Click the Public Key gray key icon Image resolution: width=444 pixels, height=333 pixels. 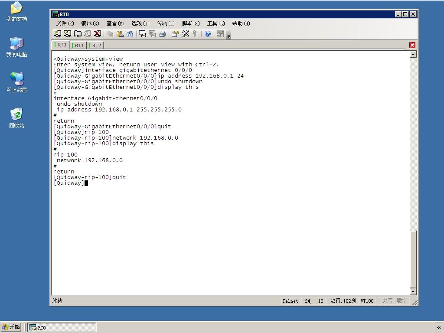point(195,34)
